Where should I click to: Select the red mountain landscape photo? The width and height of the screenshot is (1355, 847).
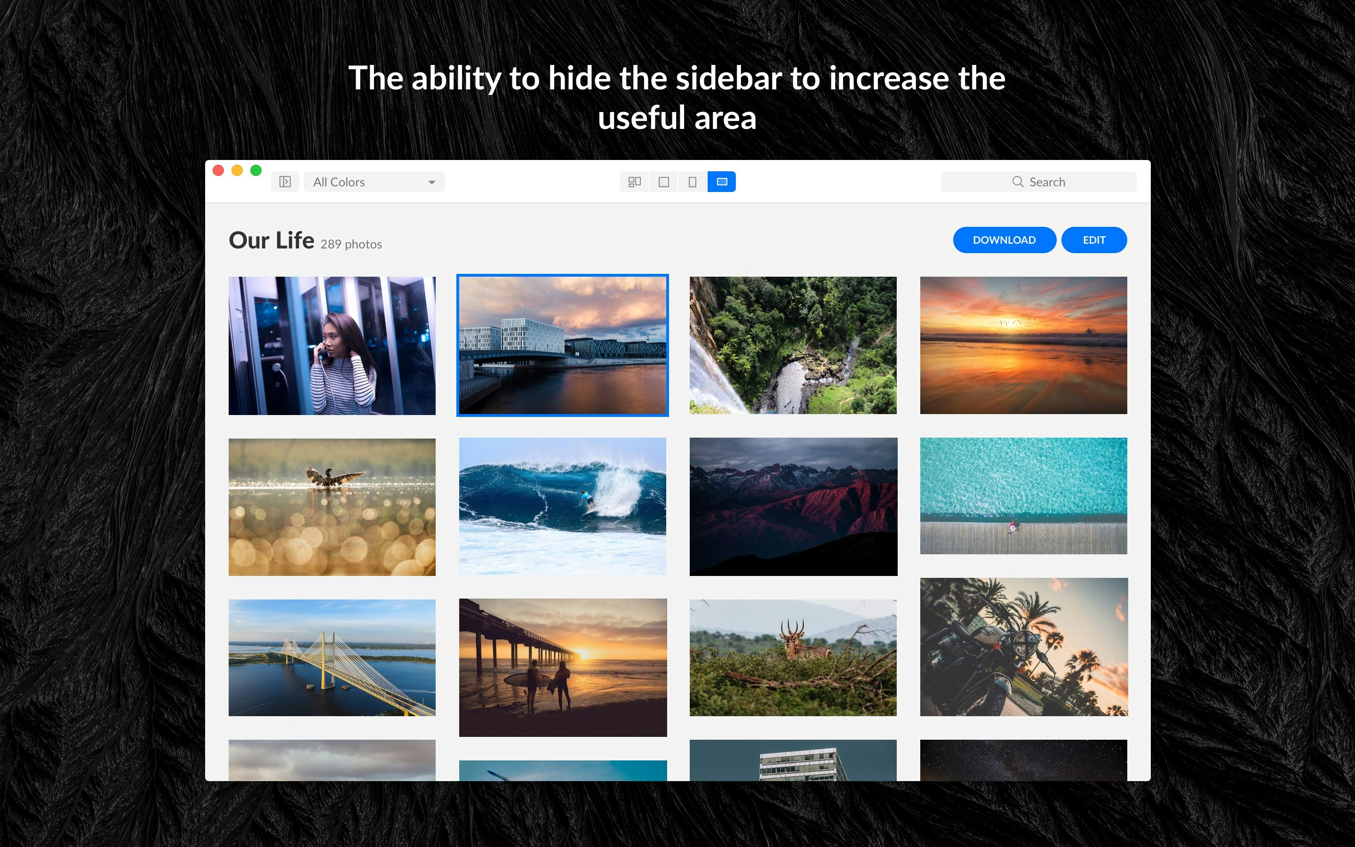[793, 506]
